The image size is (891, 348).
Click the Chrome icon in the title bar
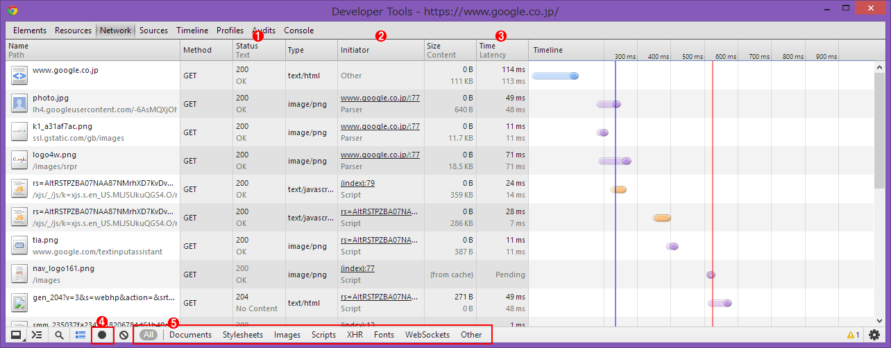click(12, 10)
